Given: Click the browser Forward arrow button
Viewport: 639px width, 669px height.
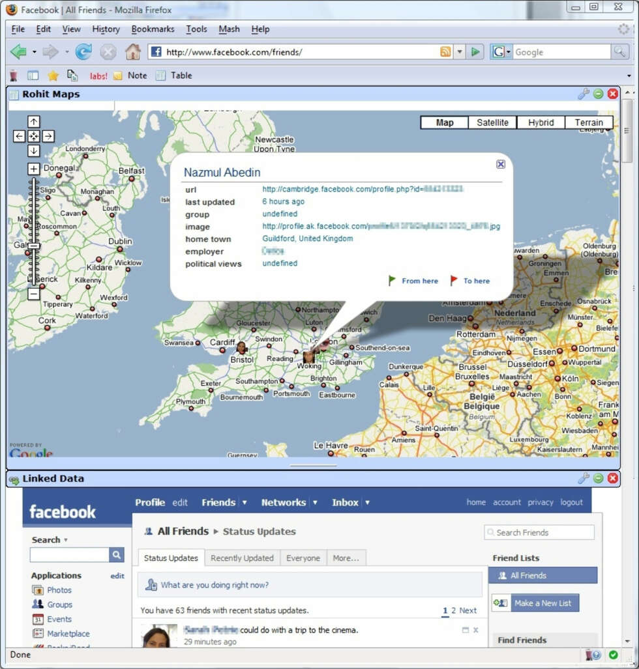Looking at the screenshot, I should [x=51, y=52].
